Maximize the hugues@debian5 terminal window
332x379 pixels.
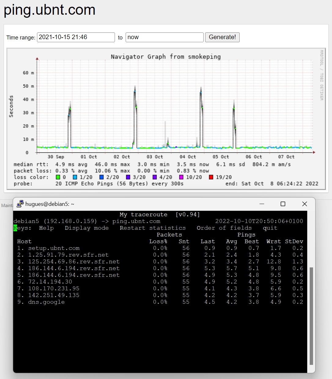pos(283,204)
